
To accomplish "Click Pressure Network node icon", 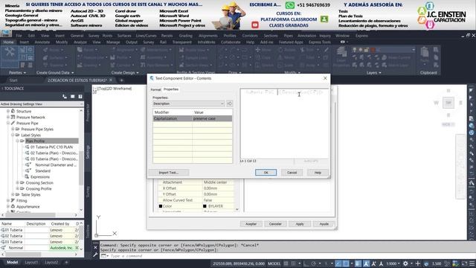I will point(13,117).
